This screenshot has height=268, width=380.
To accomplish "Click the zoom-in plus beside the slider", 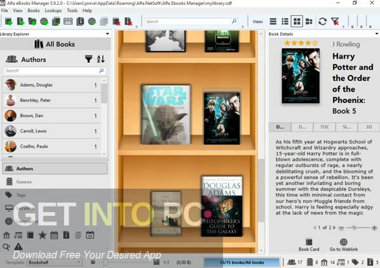I will coord(374,228).
